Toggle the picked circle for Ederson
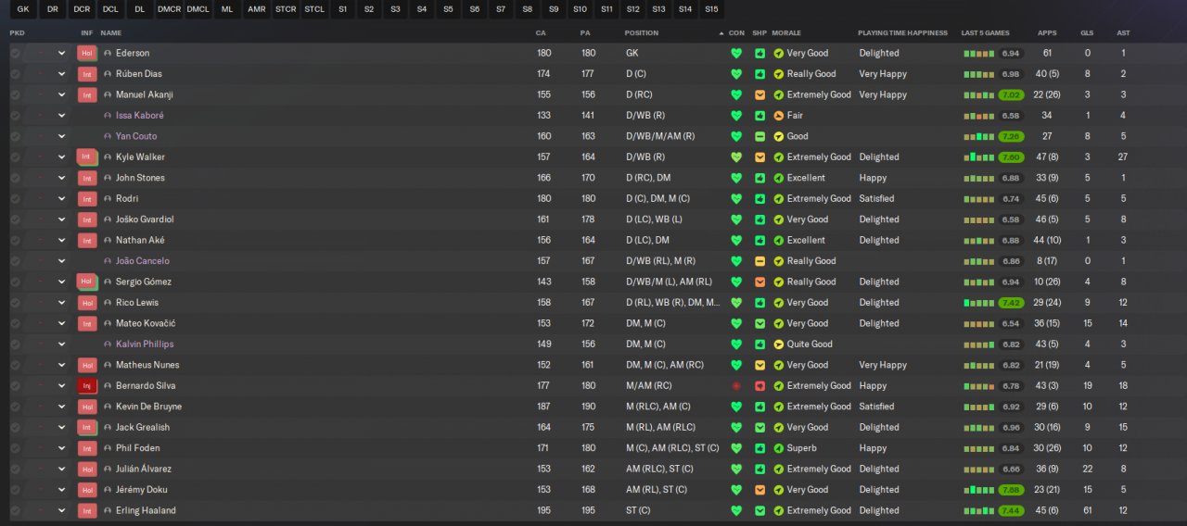Image resolution: width=1187 pixels, height=526 pixels. point(15,53)
